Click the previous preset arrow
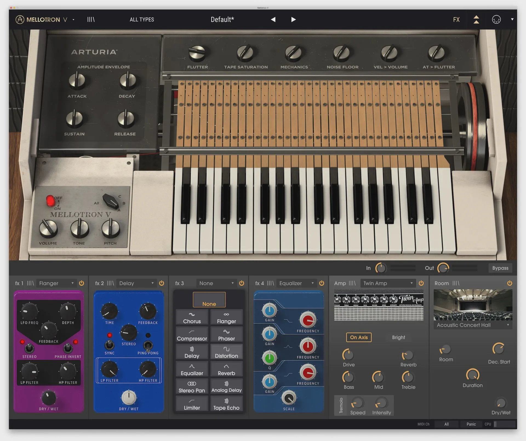526x441 pixels. pyautogui.click(x=273, y=19)
